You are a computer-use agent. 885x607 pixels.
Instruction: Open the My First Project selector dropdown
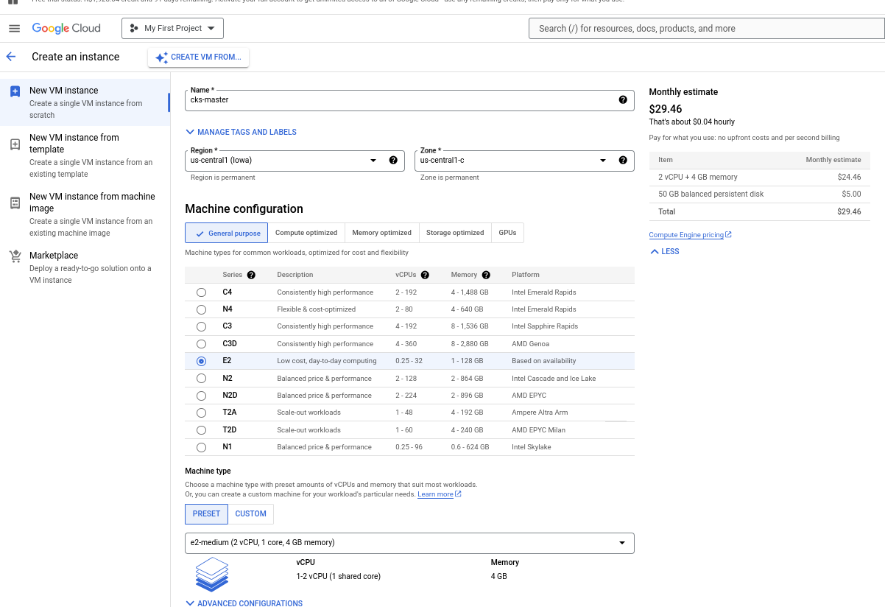click(x=172, y=29)
